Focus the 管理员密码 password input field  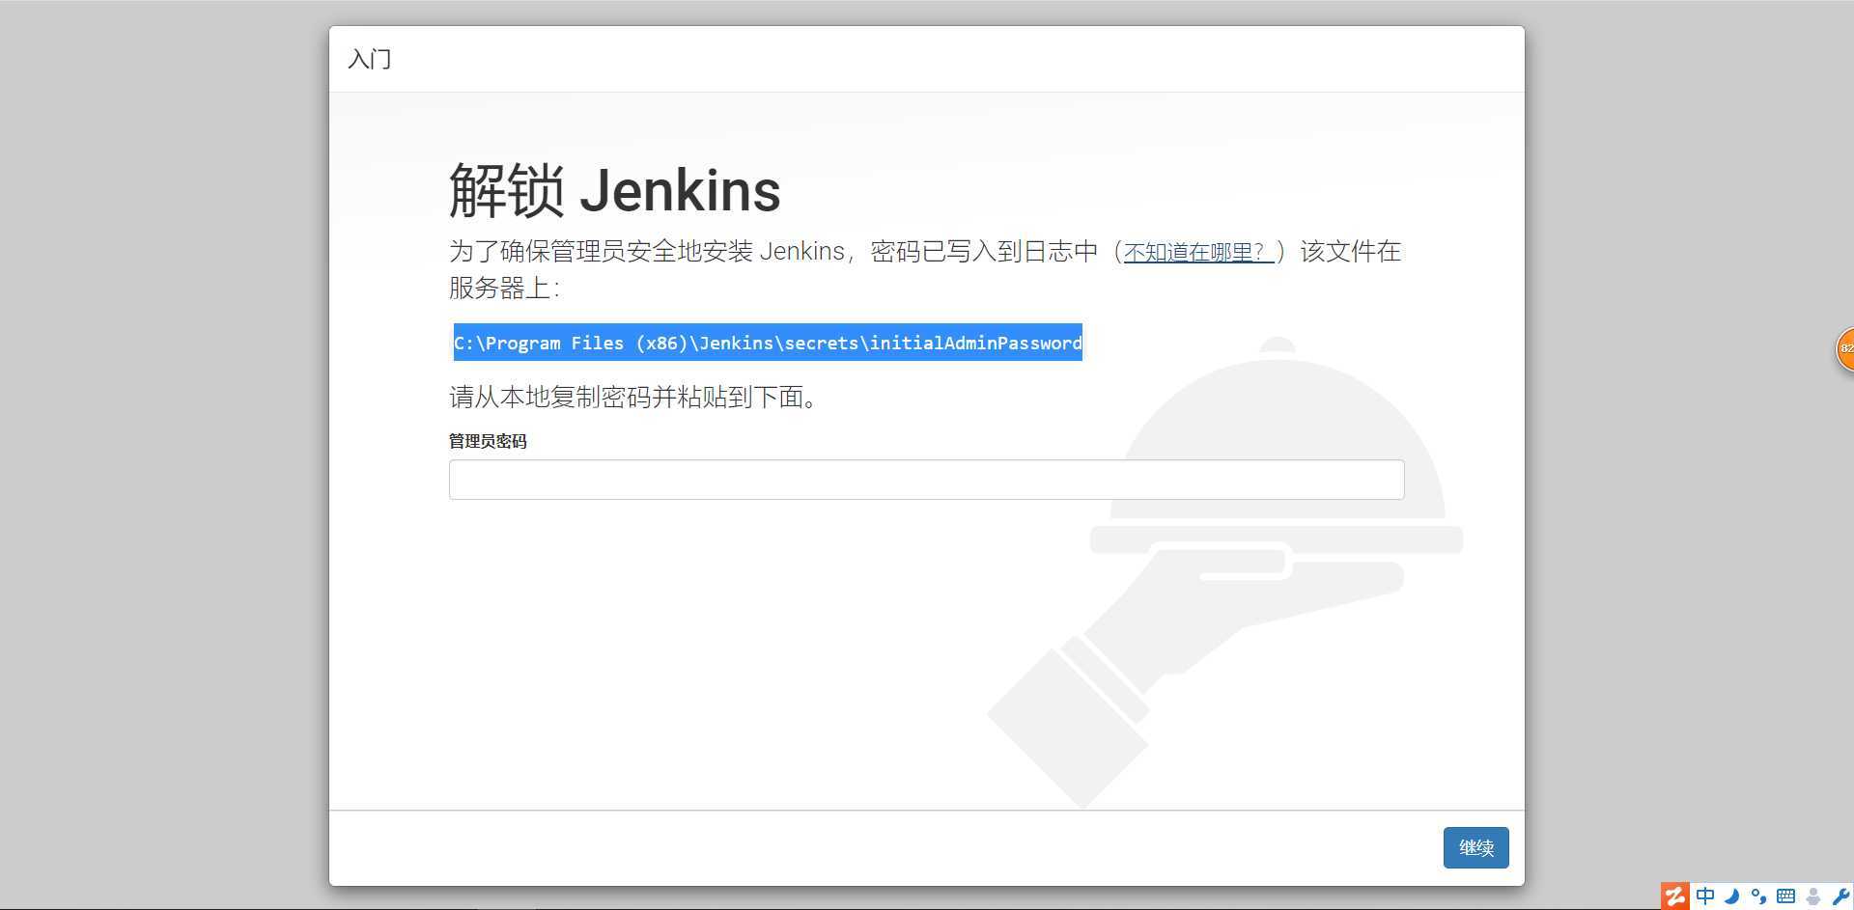(926, 480)
